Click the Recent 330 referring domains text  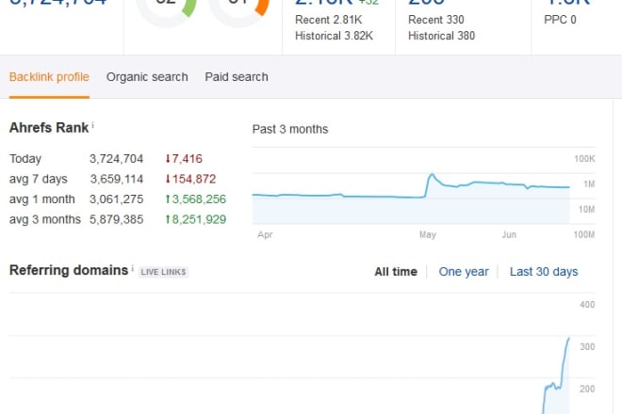coord(436,20)
